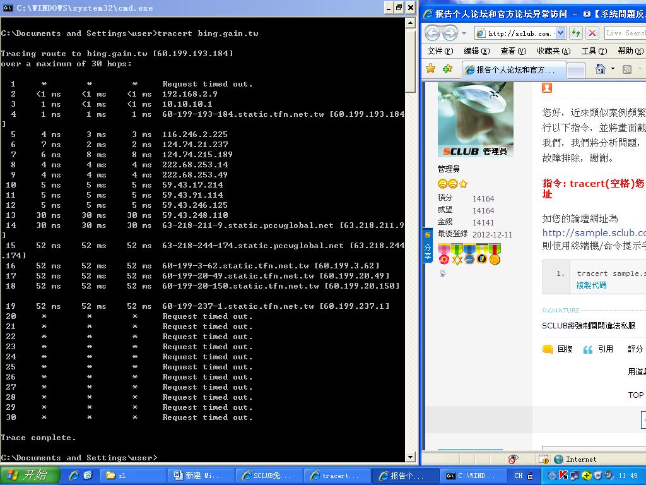
Task: Click the RSS feeds icon in IE toolbar
Action: coord(627,69)
